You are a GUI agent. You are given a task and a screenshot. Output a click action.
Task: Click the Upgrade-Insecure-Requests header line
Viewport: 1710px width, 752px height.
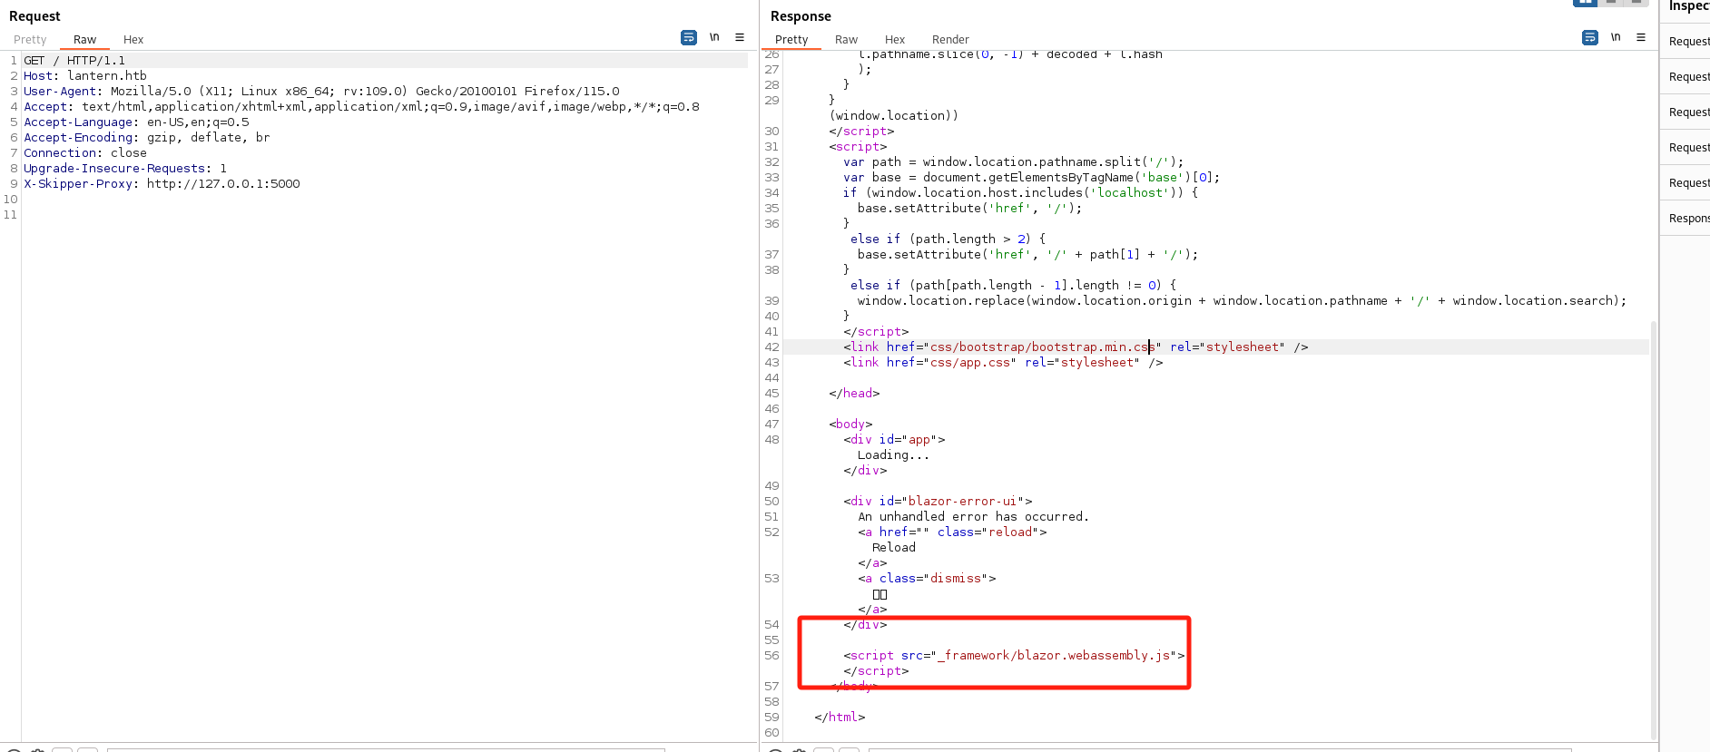(x=125, y=169)
